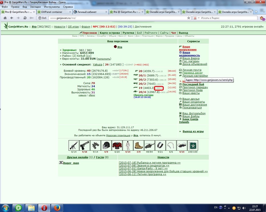
Task: Click the Buger_man friend link
Action: [x=71, y=163]
